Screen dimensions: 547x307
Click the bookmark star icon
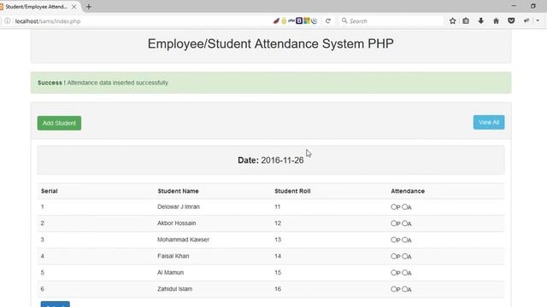[452, 20]
